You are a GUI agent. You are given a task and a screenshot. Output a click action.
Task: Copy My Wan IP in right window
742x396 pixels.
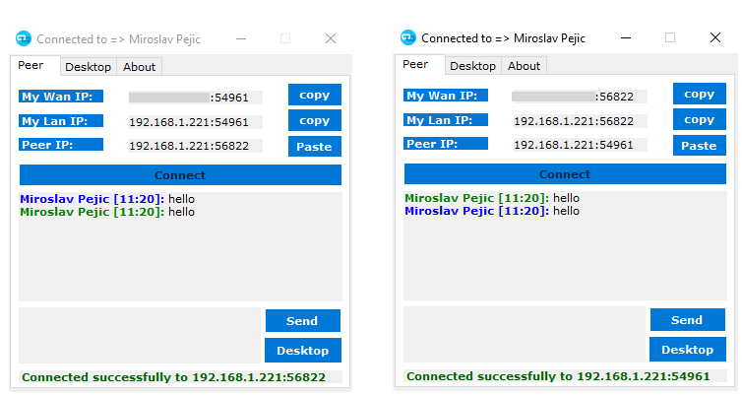pyautogui.click(x=700, y=94)
